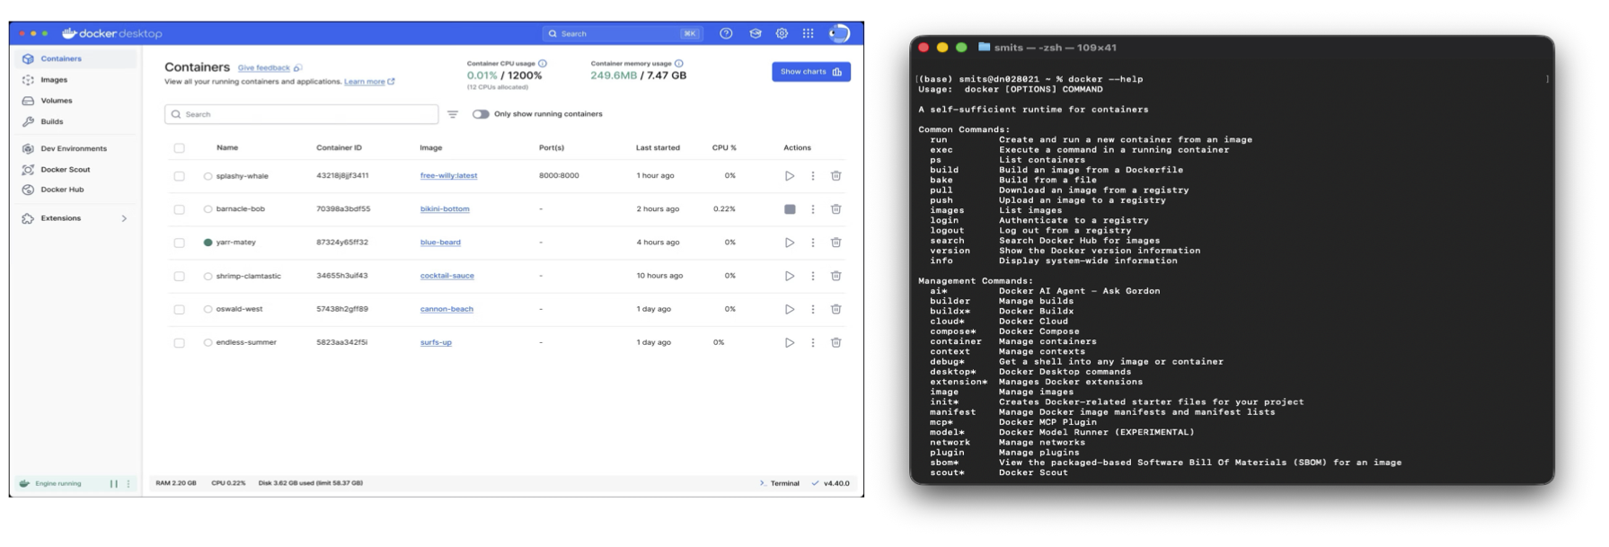Viewport: 1609px width, 547px height.
Task: Select the oswald-west row checkbox
Action: click(179, 309)
